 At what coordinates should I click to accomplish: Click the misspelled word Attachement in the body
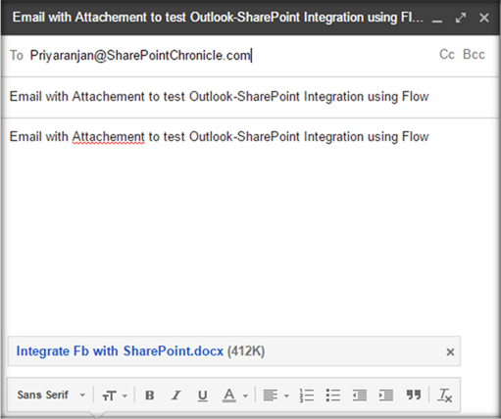(108, 137)
